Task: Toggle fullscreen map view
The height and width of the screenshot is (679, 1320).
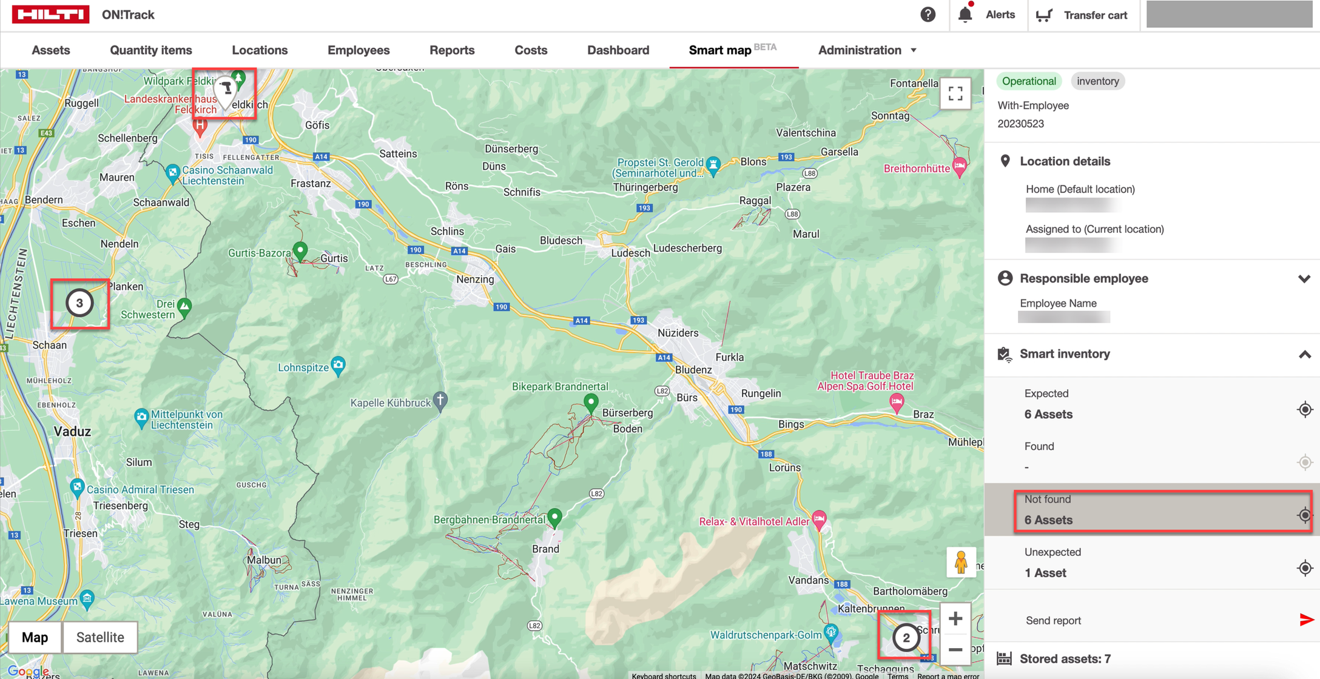Action: pos(955,93)
